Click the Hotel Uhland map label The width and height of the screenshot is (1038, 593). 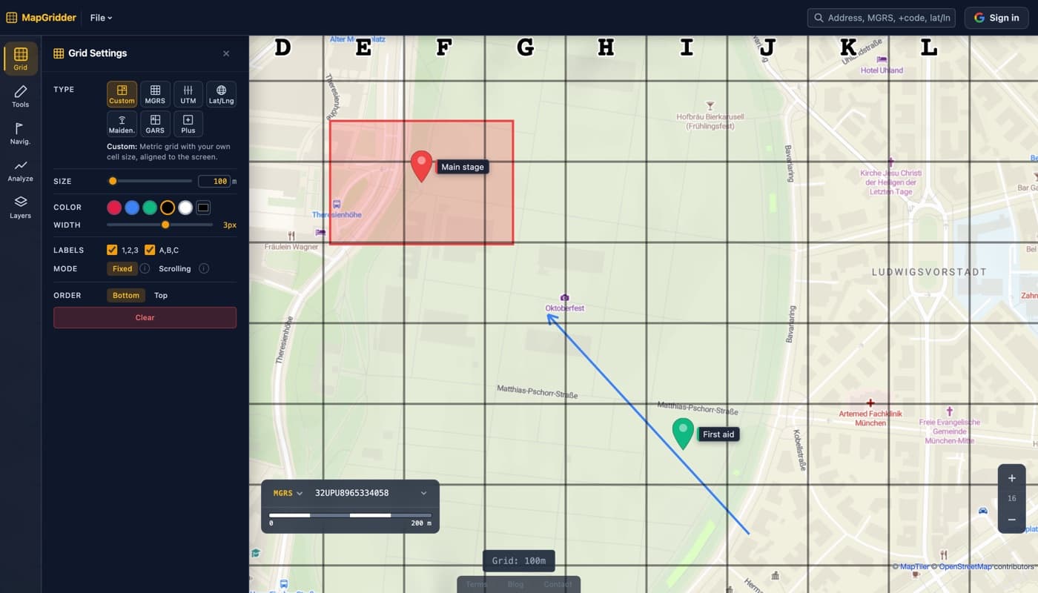tap(882, 70)
